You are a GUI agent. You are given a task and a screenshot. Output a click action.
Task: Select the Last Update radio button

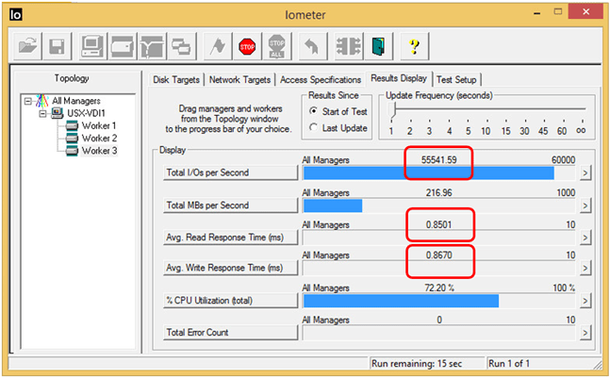click(313, 128)
